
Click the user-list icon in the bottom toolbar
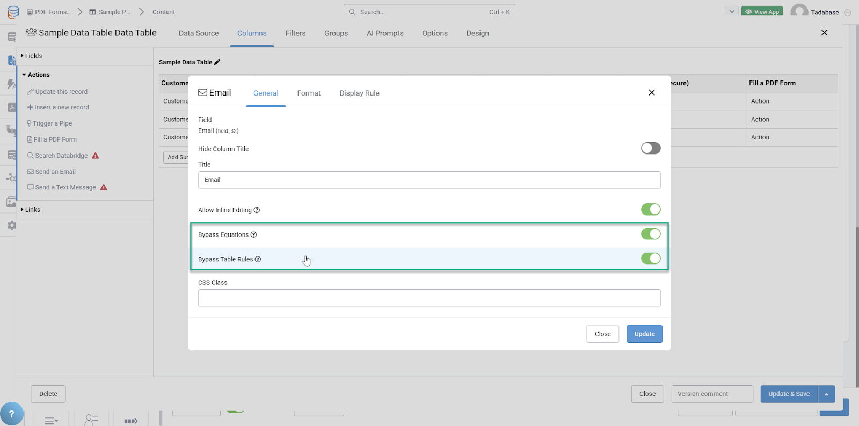point(92,420)
